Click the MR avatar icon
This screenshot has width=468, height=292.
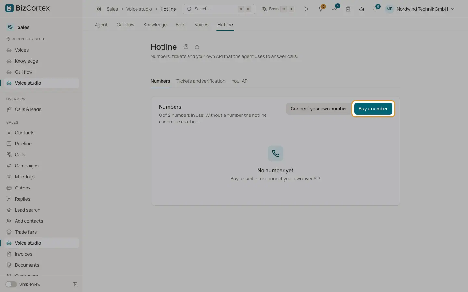pos(389,9)
